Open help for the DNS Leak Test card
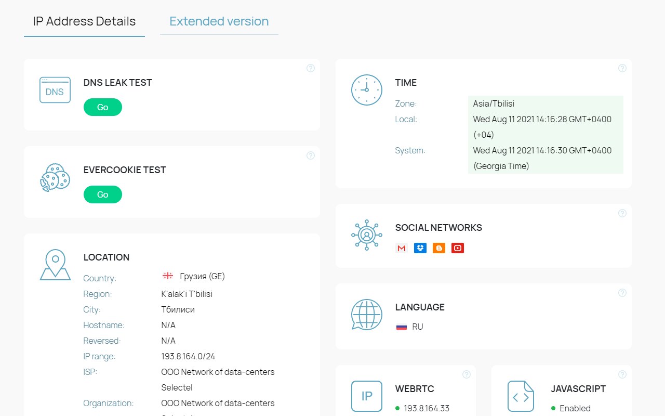This screenshot has width=665, height=416. pyautogui.click(x=311, y=68)
